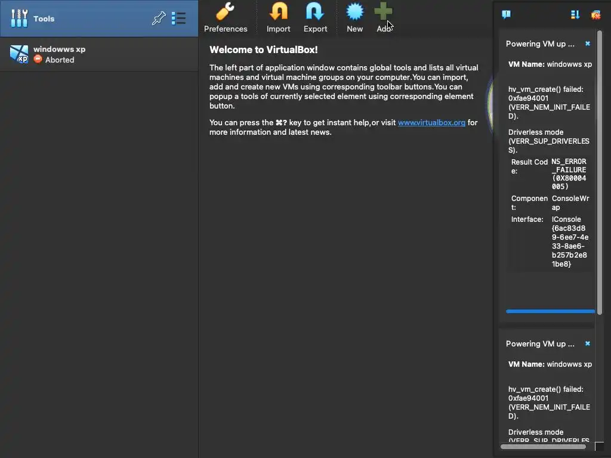Click the notification panel vertical scrollbar
The width and height of the screenshot is (611, 458).
(600, 172)
